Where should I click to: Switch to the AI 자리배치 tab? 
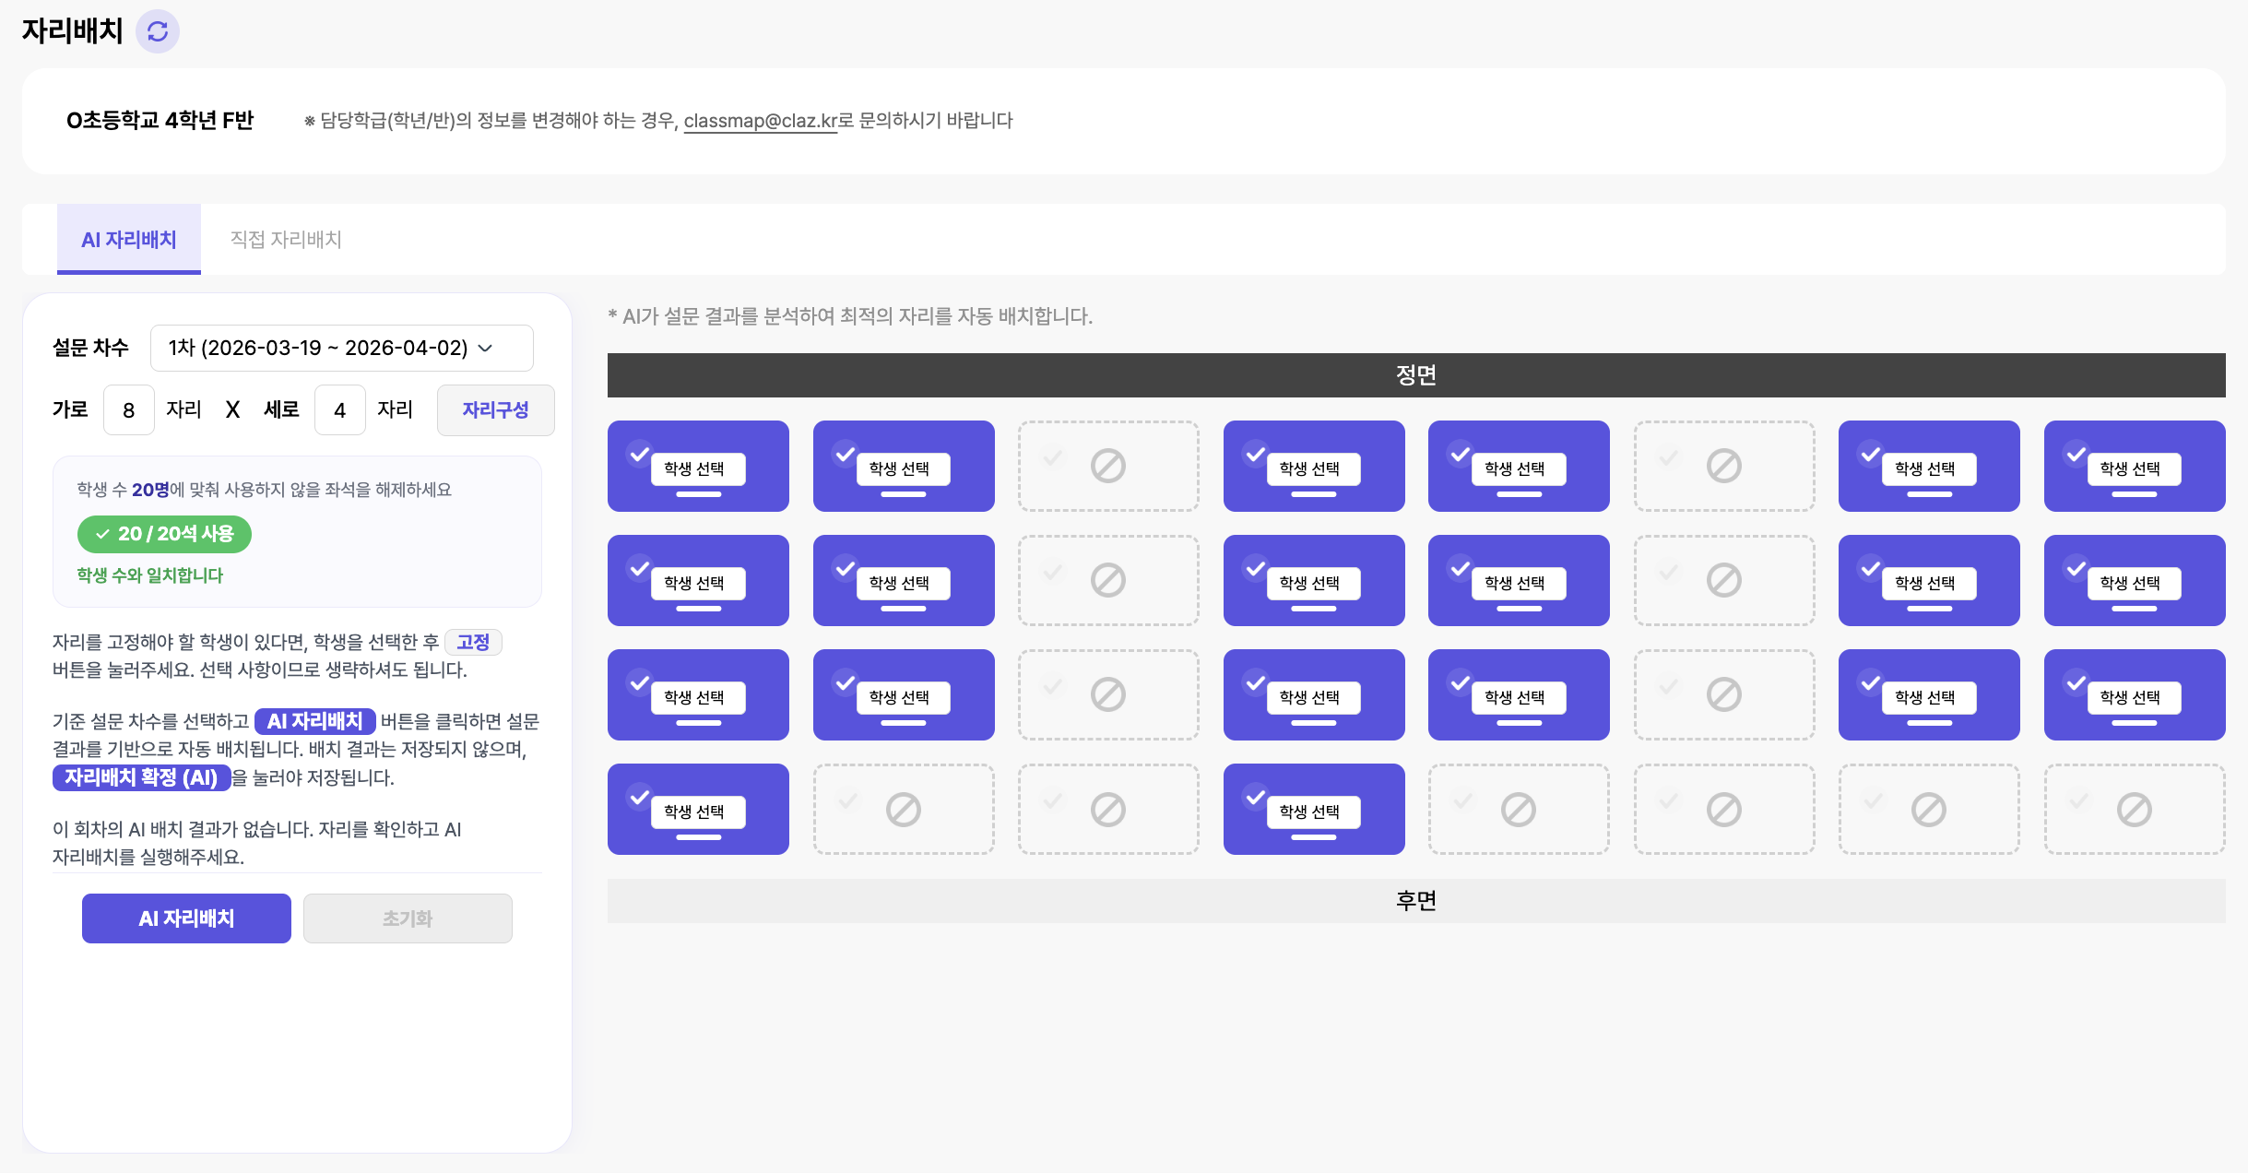click(129, 240)
